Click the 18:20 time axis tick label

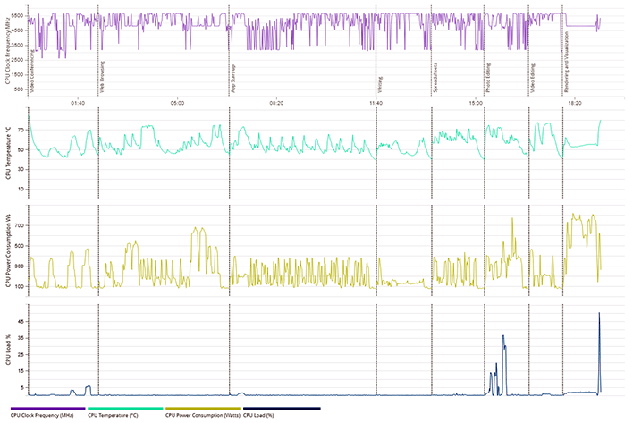pyautogui.click(x=574, y=103)
